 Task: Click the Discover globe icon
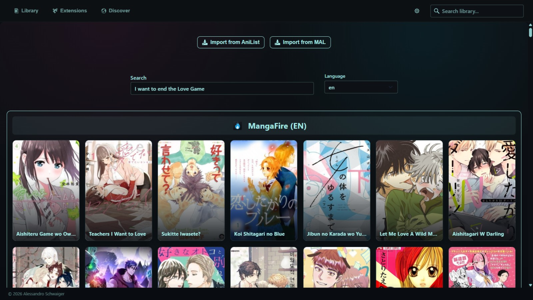[104, 11]
